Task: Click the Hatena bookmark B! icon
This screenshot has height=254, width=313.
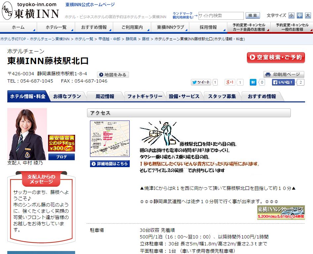Action: point(253,82)
